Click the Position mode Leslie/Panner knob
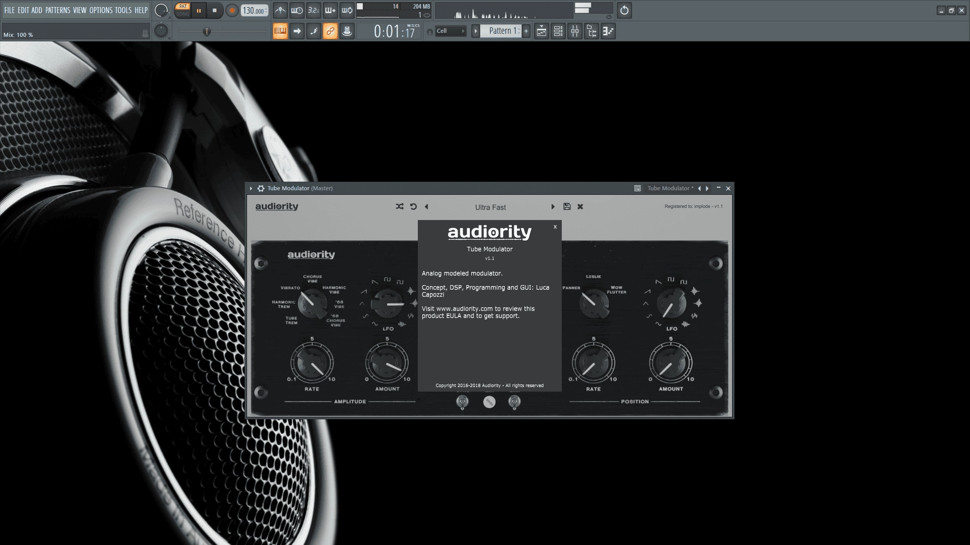970x545 pixels. pyautogui.click(x=594, y=303)
